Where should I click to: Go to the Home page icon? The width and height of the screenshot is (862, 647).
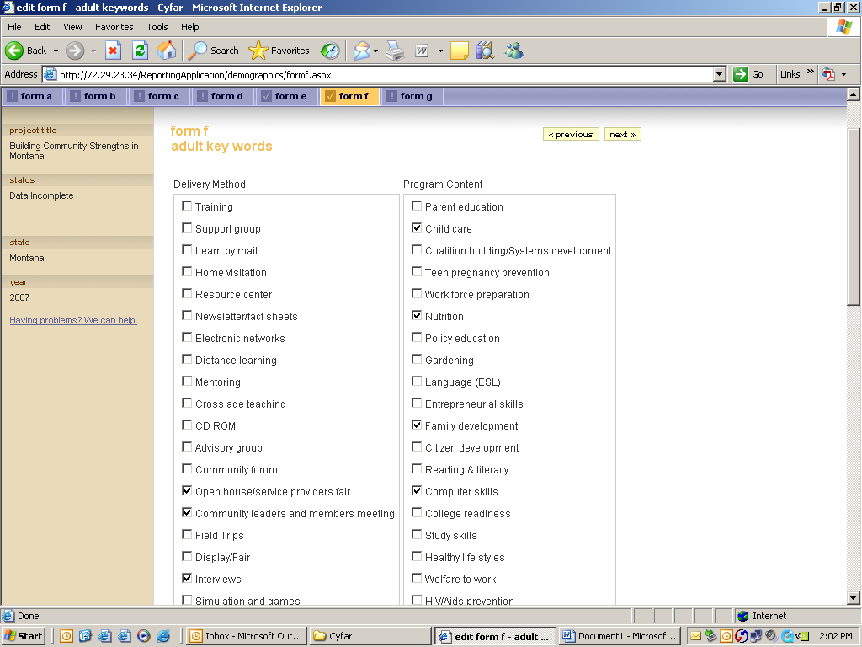pos(167,51)
